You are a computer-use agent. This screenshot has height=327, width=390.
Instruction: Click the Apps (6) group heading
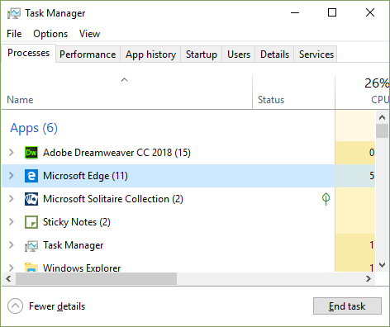(34, 128)
